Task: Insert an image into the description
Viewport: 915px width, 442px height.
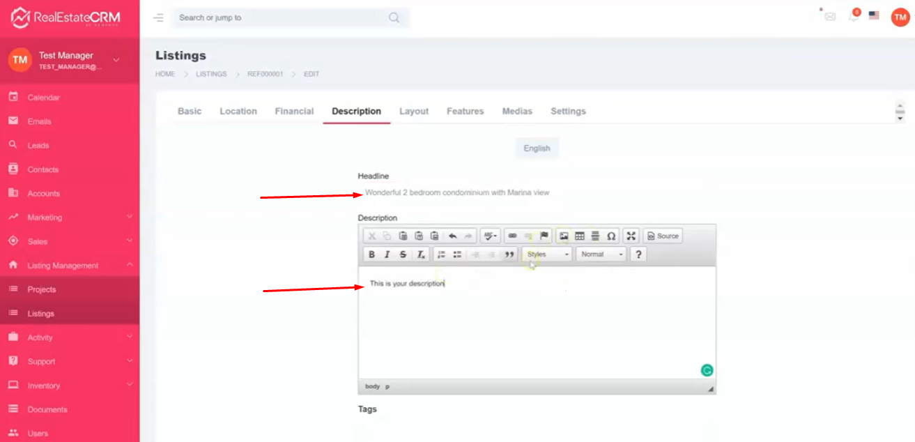Action: (x=564, y=236)
